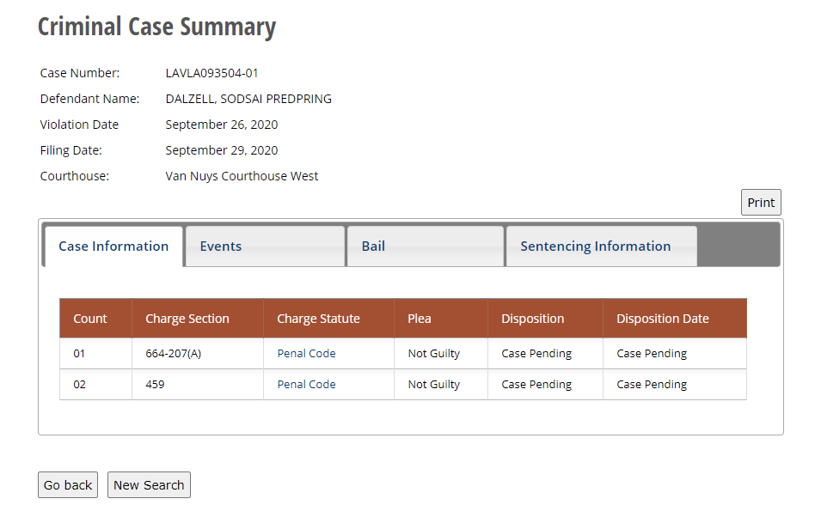Start a New Search

click(x=149, y=485)
